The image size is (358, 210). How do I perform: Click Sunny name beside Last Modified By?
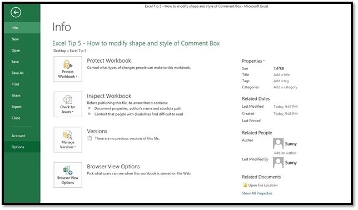(x=291, y=163)
